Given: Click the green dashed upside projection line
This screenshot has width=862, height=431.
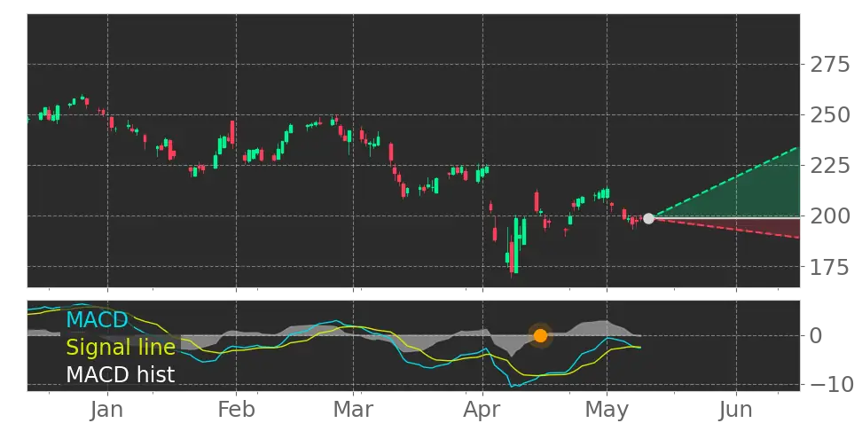Looking at the screenshot, I should click(725, 182).
